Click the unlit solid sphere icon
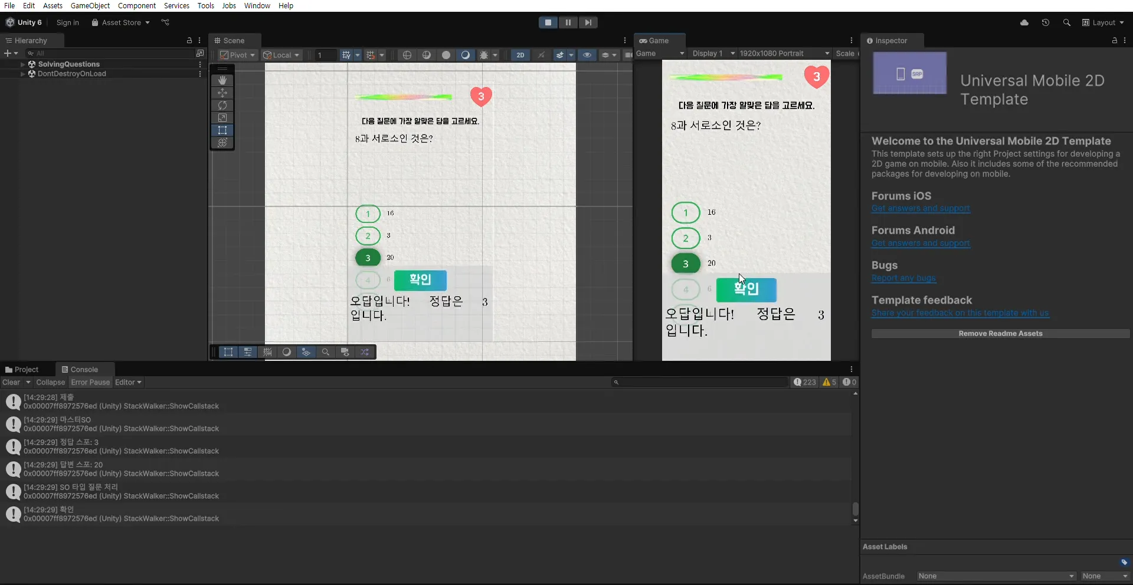This screenshot has width=1133, height=585. [446, 55]
